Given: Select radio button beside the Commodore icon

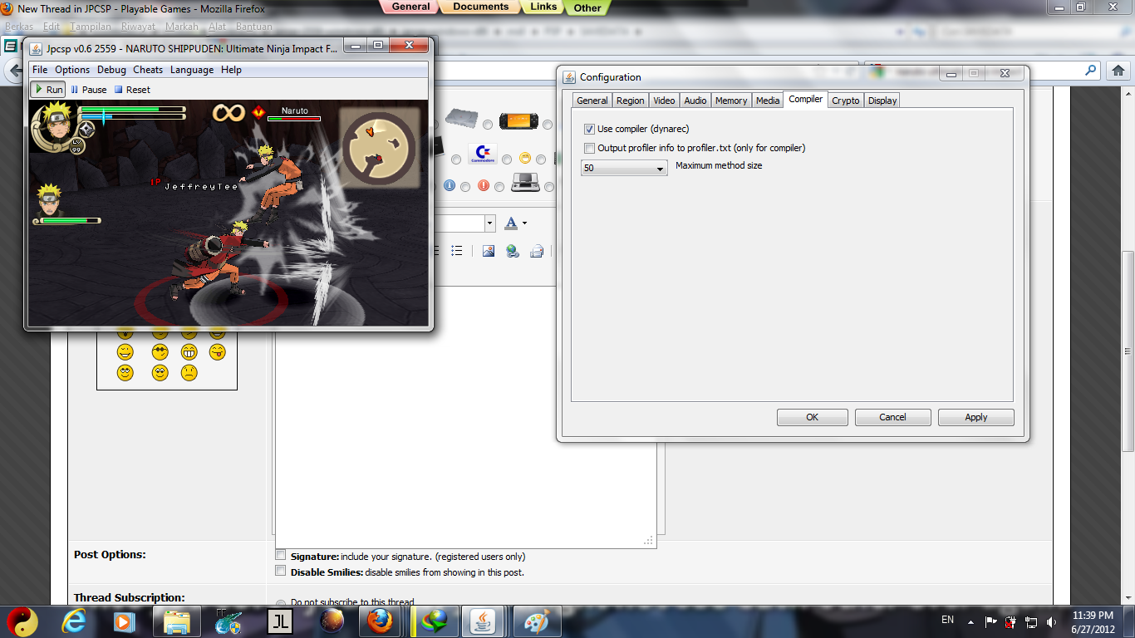Looking at the screenshot, I should click(x=507, y=159).
